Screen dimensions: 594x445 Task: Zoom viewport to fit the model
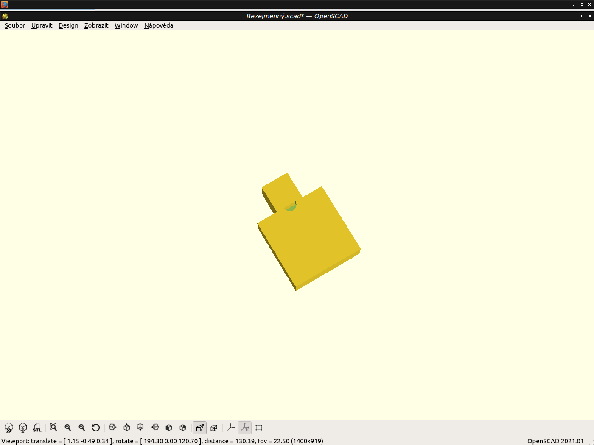pos(53,428)
